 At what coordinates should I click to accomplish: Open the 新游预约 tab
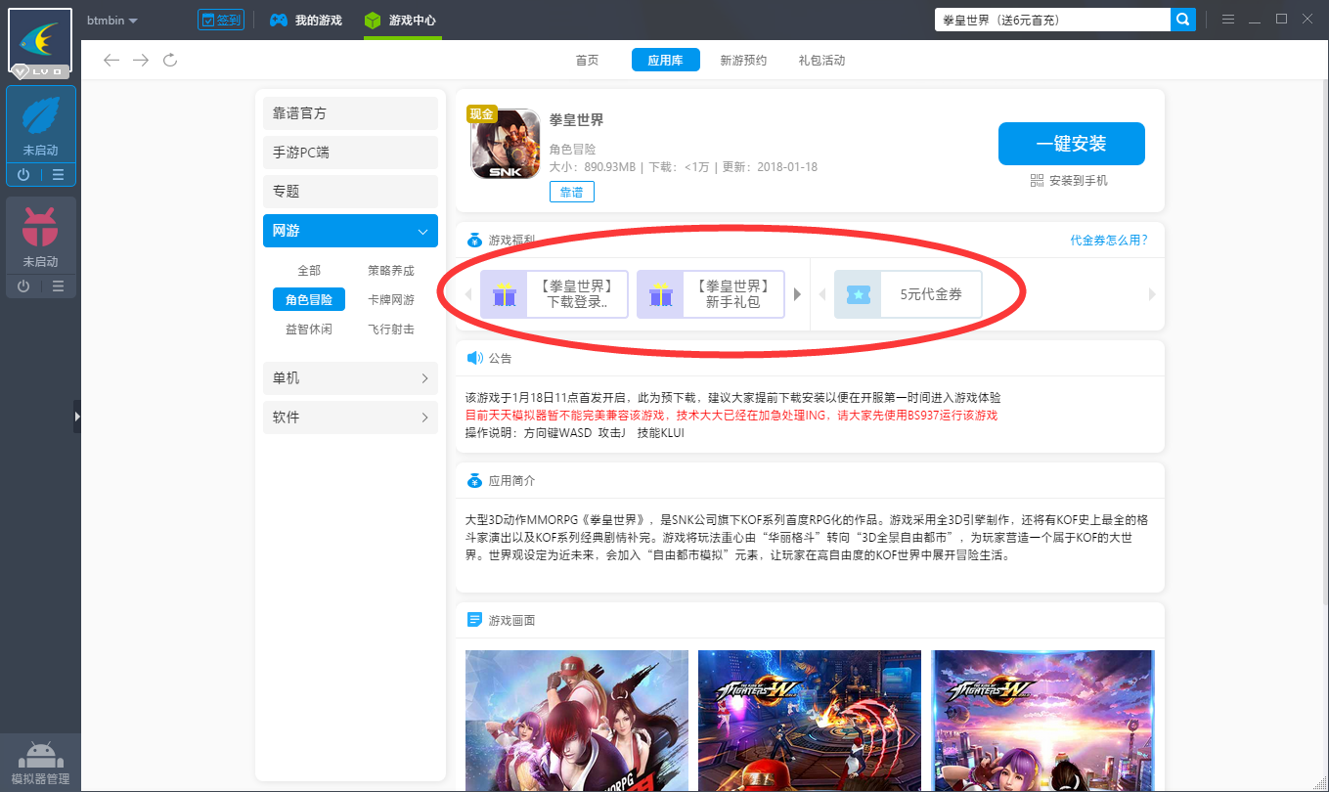tap(743, 61)
